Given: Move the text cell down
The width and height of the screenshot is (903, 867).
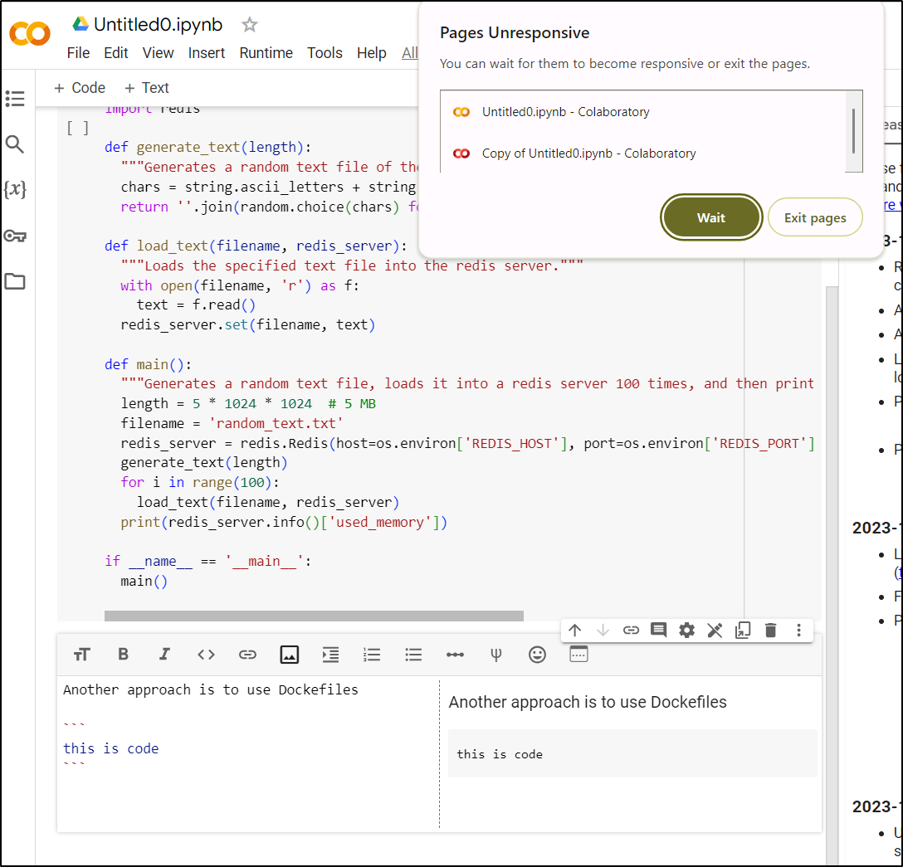Looking at the screenshot, I should click(603, 631).
